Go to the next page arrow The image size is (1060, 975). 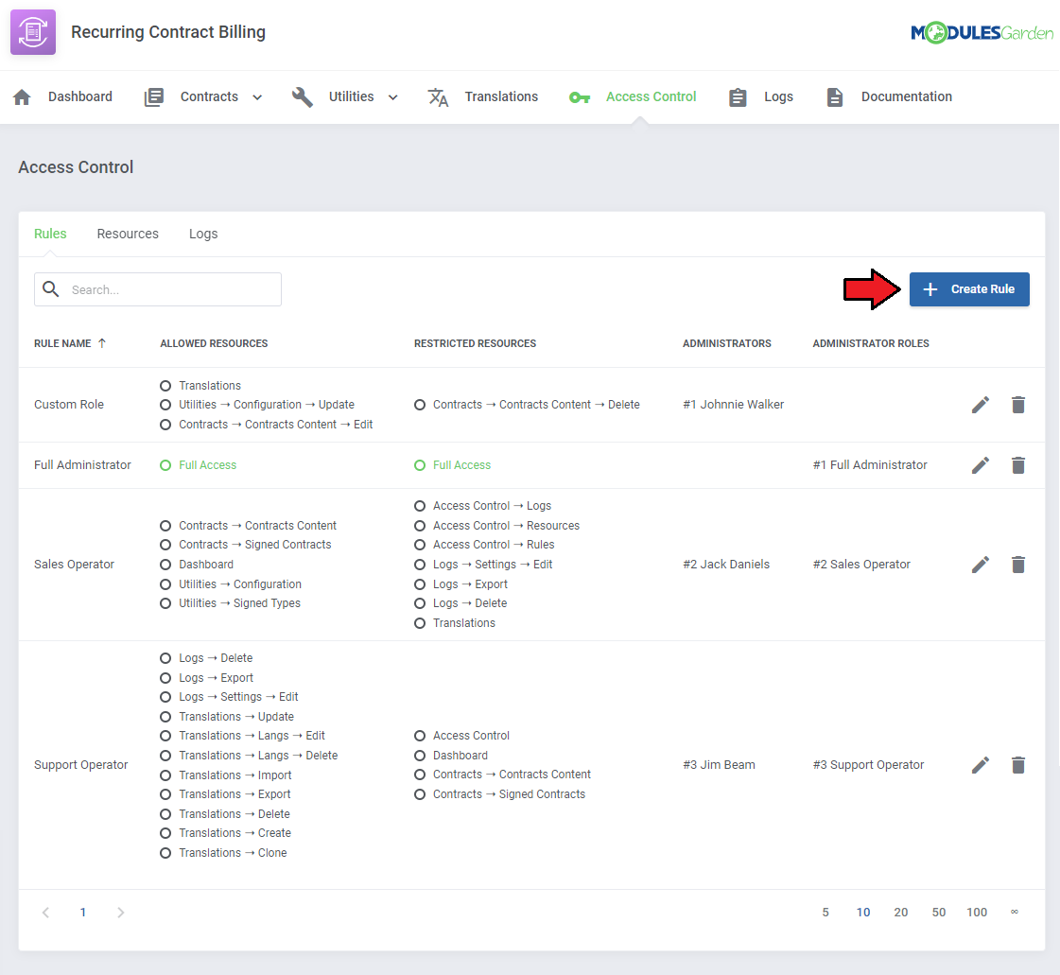120,913
